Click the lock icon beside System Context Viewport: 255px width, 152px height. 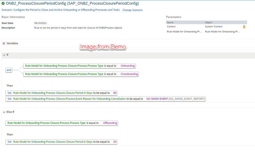tap(244, 27)
